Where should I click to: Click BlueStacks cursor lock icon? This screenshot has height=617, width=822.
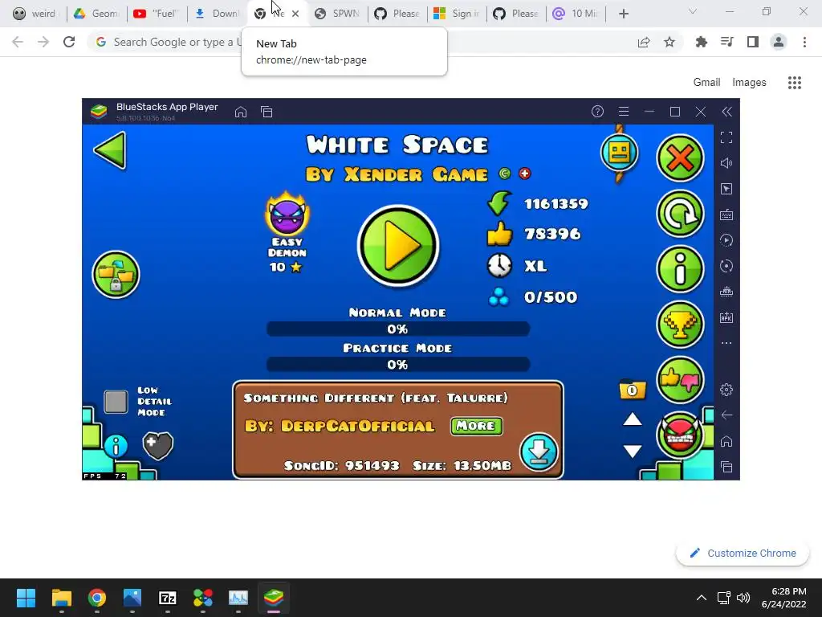coord(726,189)
